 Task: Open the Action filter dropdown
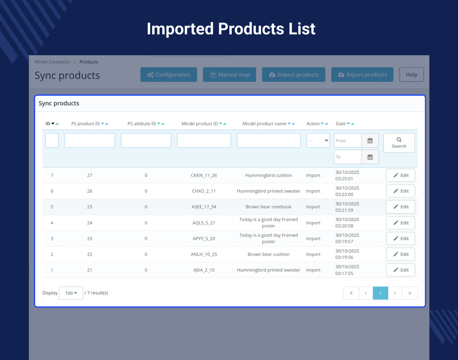[x=318, y=141]
